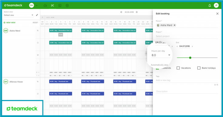The image size is (223, 117).
Task: Enable the Vacations checkbox
Action: point(178,68)
